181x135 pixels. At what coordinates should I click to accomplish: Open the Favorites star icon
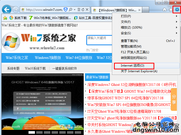pyautogui.click(x=171, y=10)
